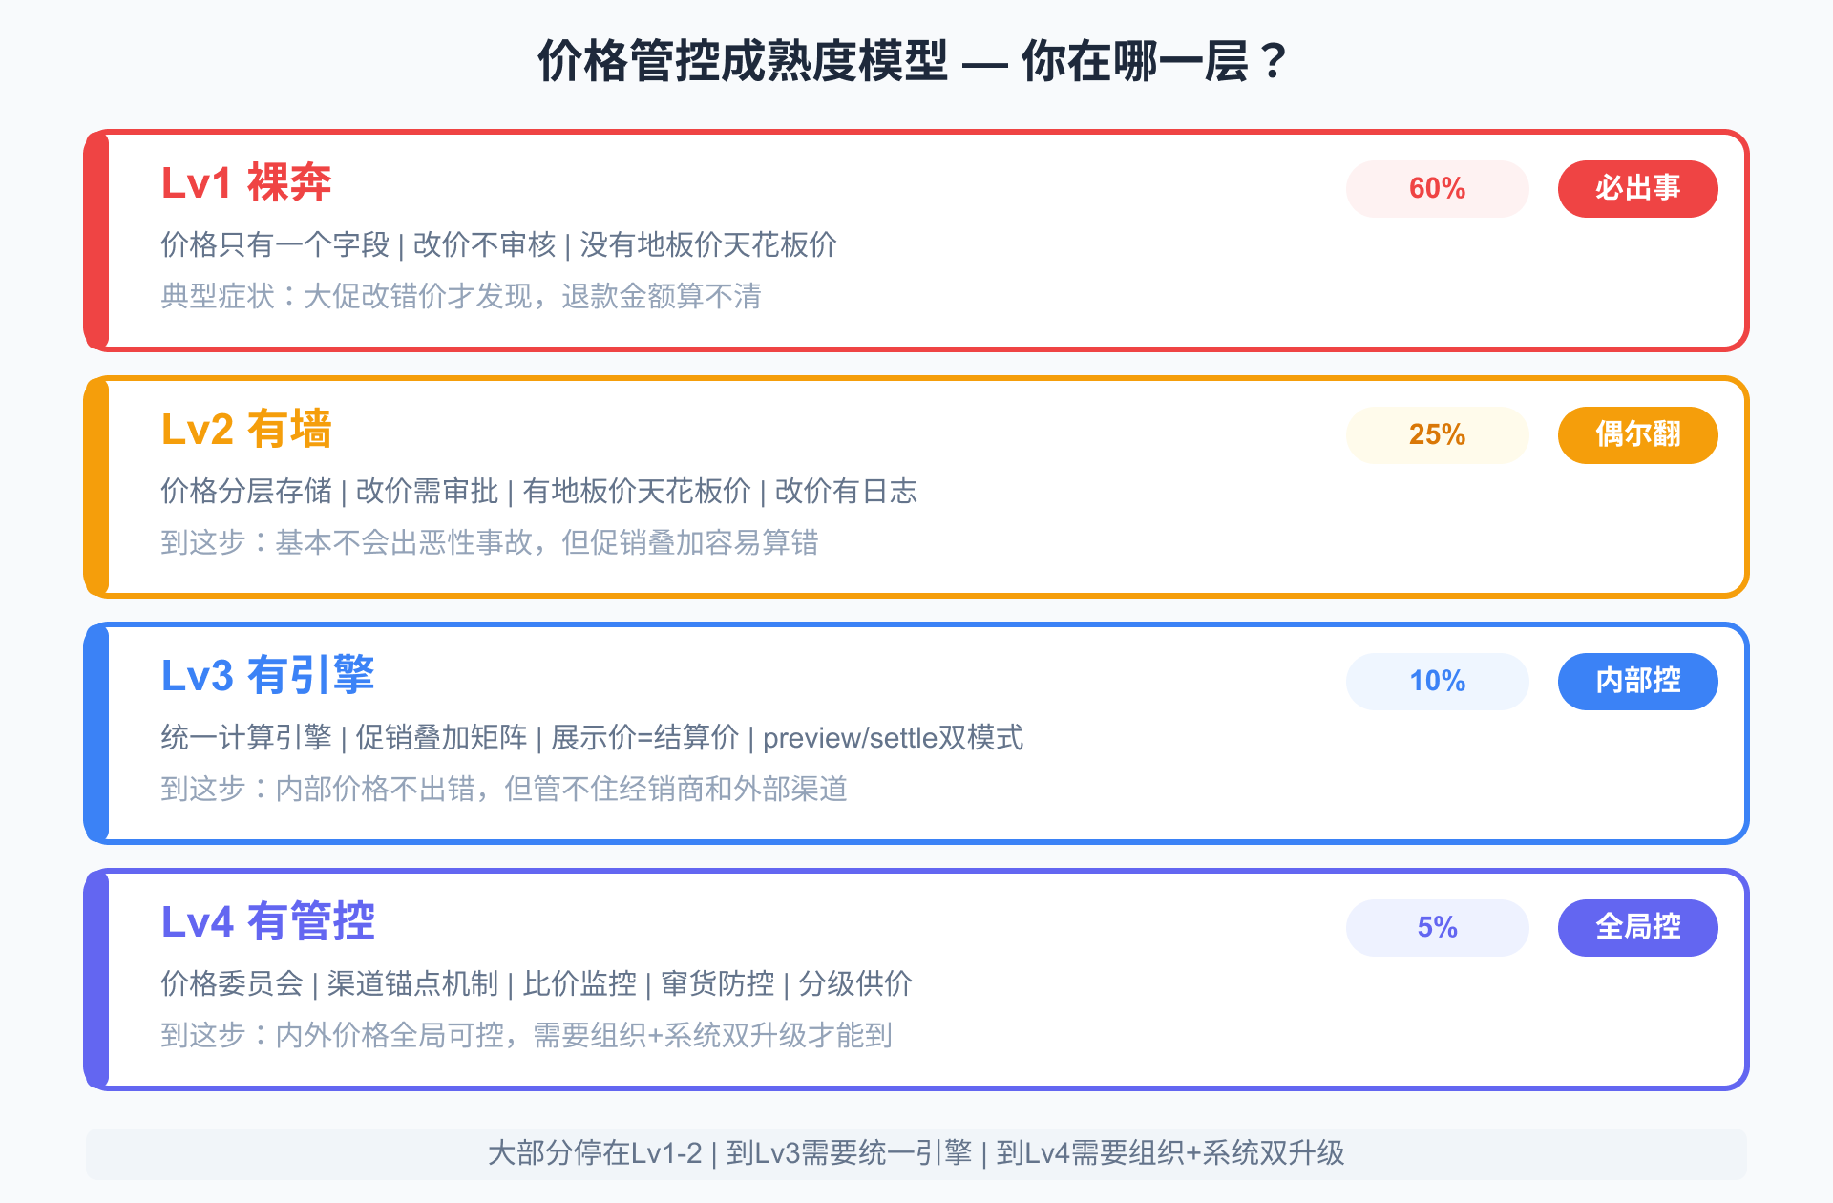Click the Lv2 line 价格分层存储 | 改价需审批
This screenshot has height=1203, width=1833.
point(538,491)
